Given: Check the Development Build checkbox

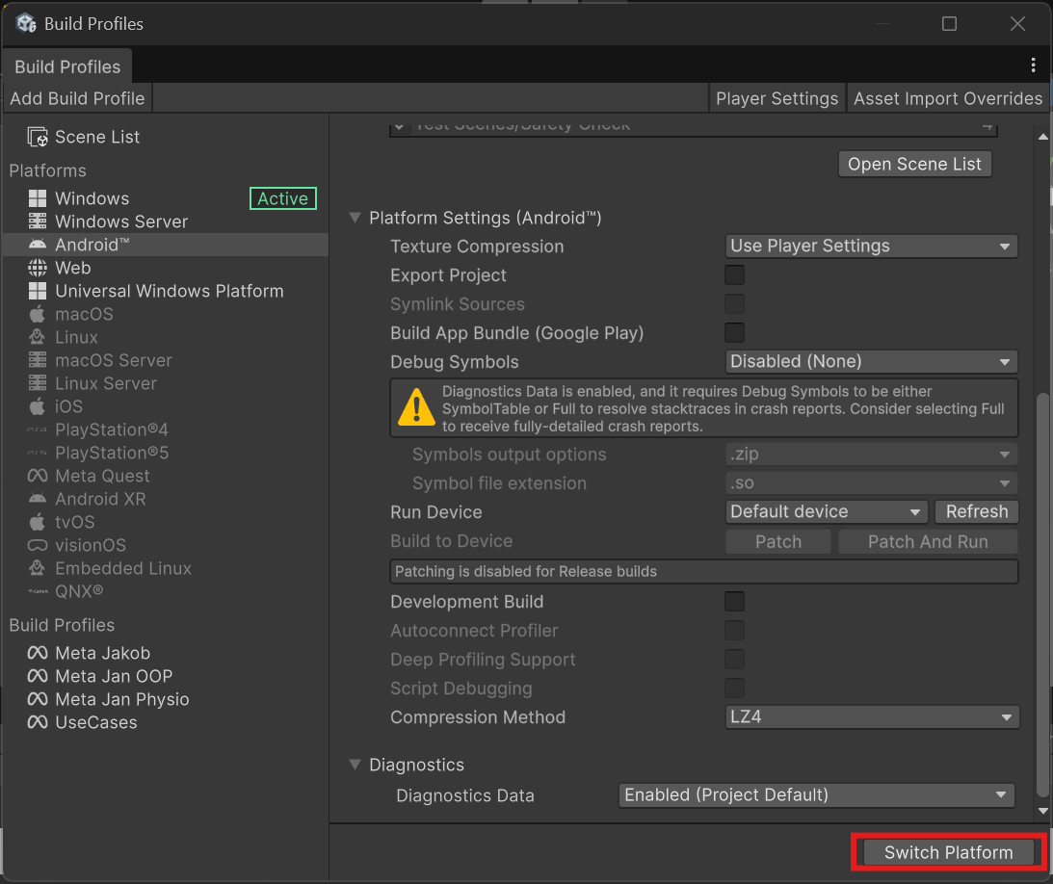Looking at the screenshot, I should (x=735, y=602).
